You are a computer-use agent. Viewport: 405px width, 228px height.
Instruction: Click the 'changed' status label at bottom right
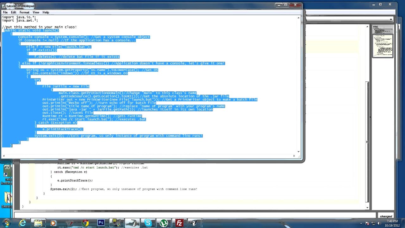click(x=386, y=216)
